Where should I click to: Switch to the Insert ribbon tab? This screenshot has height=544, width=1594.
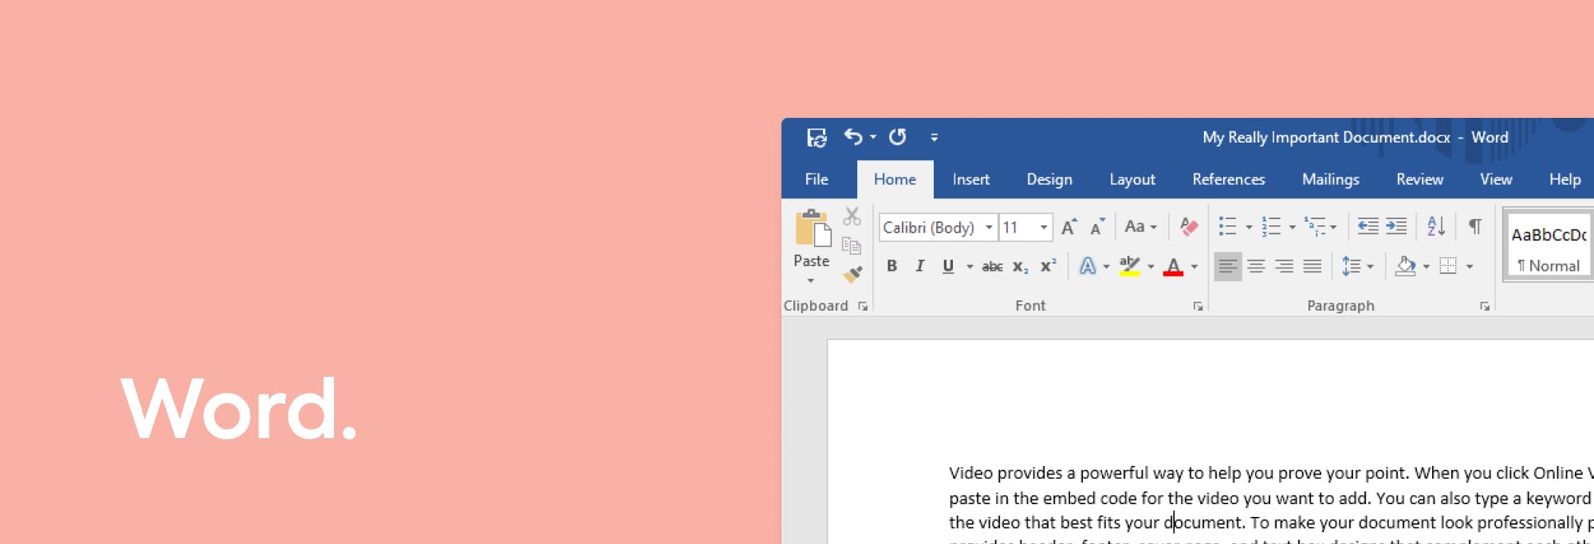pyautogui.click(x=970, y=180)
